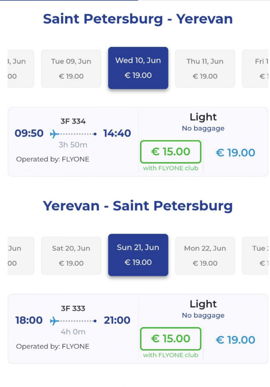
Task: Show earlier outbound dates partial tile
Action: click(x=20, y=68)
